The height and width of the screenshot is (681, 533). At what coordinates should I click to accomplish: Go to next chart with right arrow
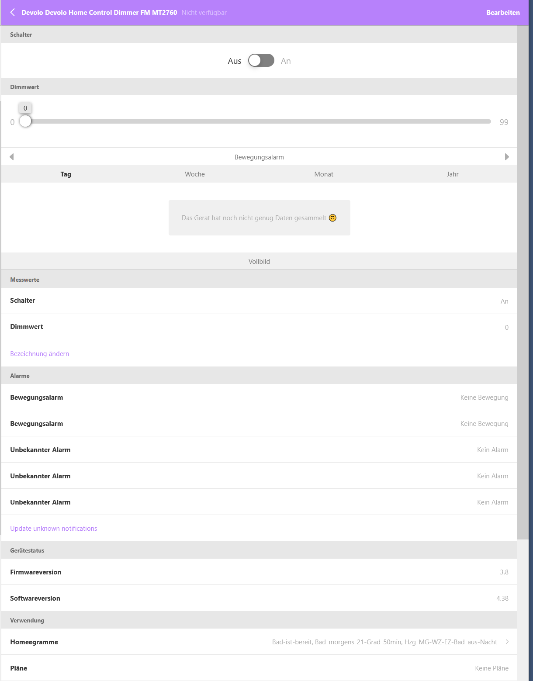click(x=507, y=157)
